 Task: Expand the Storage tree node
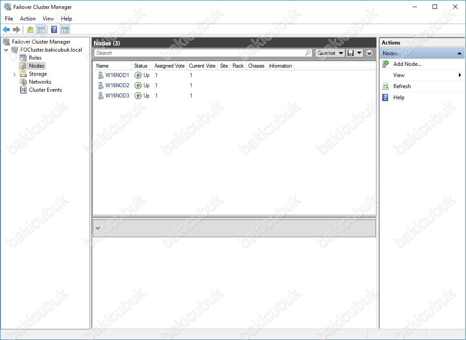click(x=14, y=74)
